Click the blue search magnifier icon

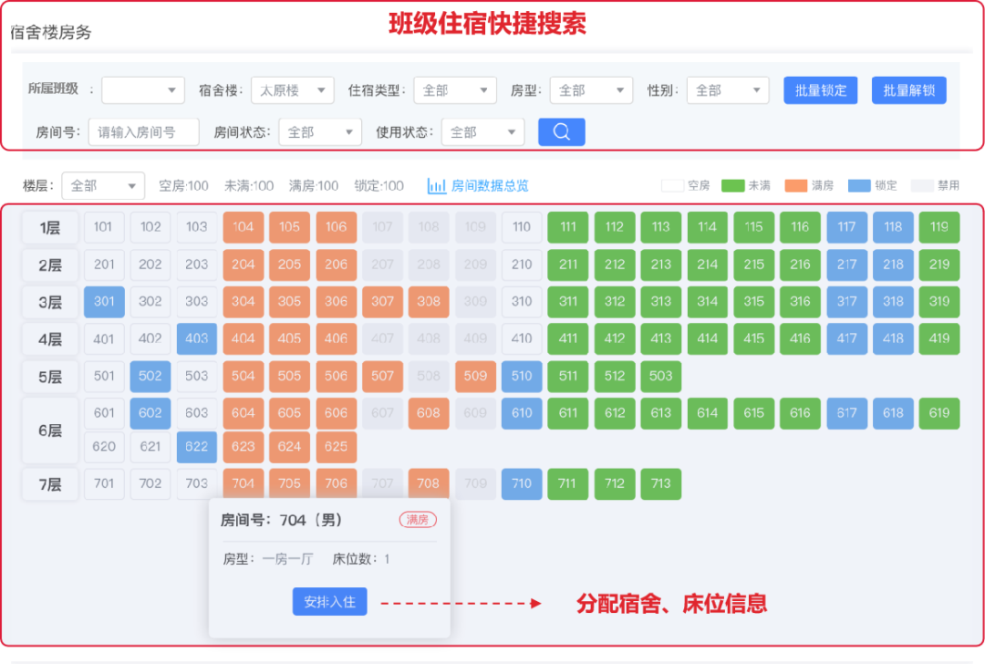(561, 131)
